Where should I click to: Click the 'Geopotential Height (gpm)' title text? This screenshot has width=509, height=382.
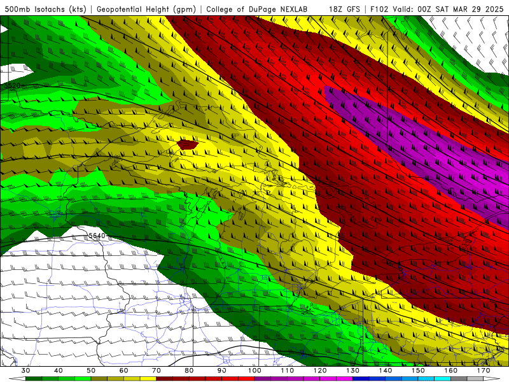(x=146, y=9)
